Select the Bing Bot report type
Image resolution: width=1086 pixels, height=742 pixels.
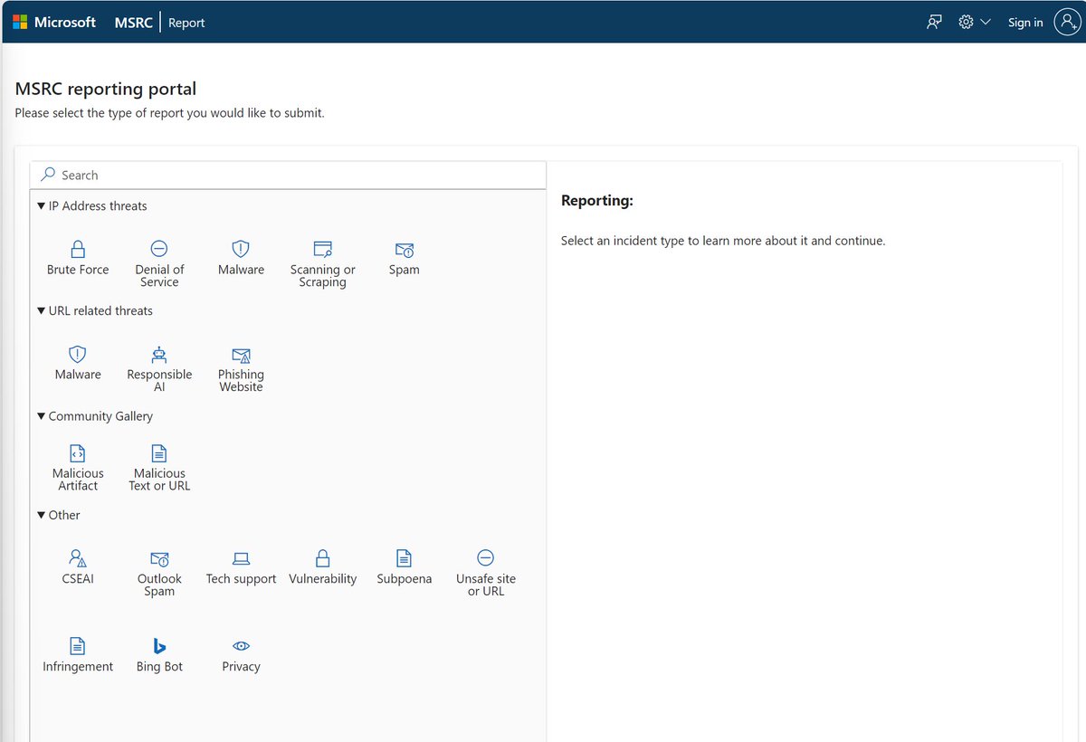point(159,655)
